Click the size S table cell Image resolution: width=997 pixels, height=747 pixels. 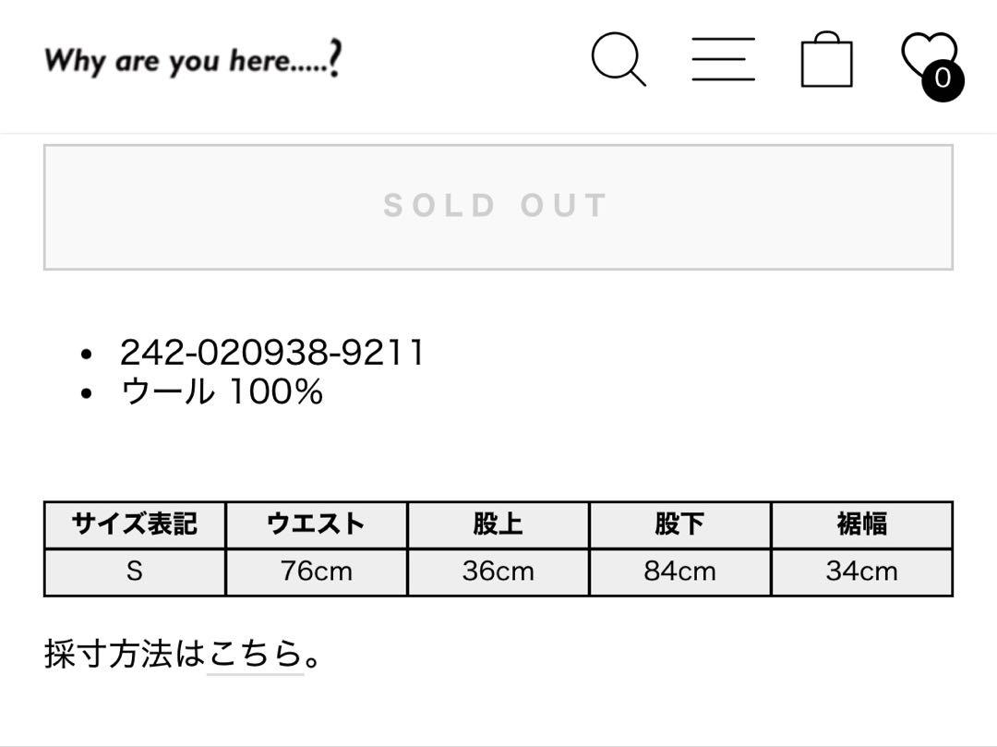135,572
